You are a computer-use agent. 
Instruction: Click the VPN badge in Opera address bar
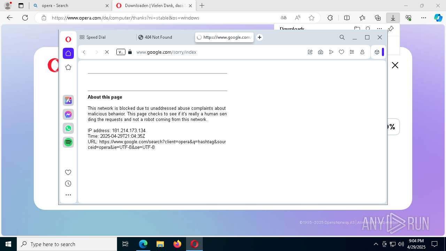[121, 52]
